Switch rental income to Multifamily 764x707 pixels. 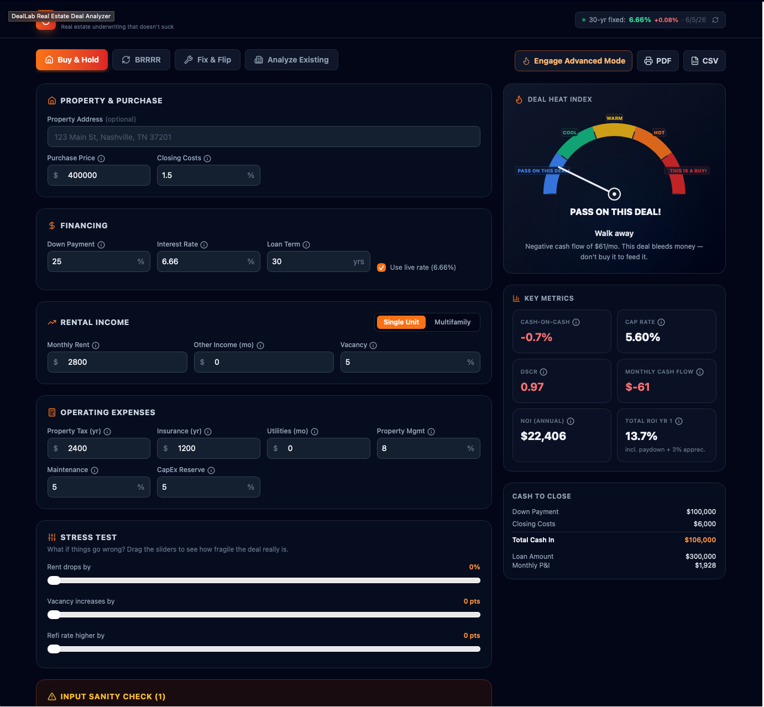452,322
